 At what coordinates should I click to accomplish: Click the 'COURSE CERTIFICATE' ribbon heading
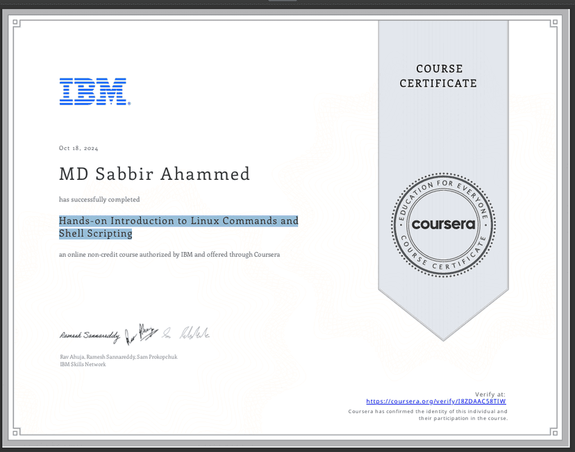[x=438, y=76]
